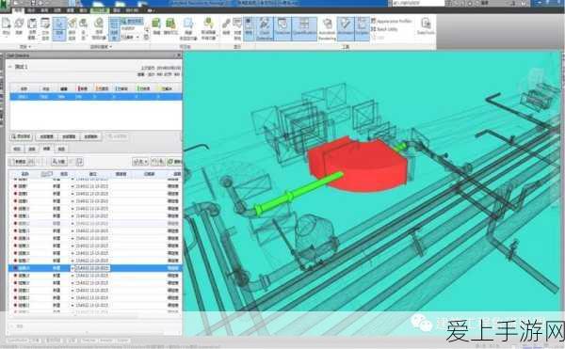Open the 无 display dropdown in results toolbar
The height and width of the screenshot is (349, 565).
141,162
